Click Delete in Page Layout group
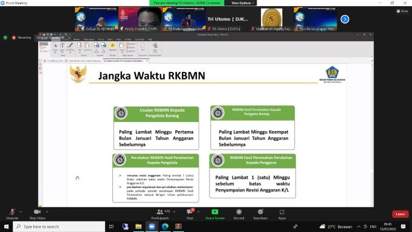The image size is (412, 232). tap(130, 48)
